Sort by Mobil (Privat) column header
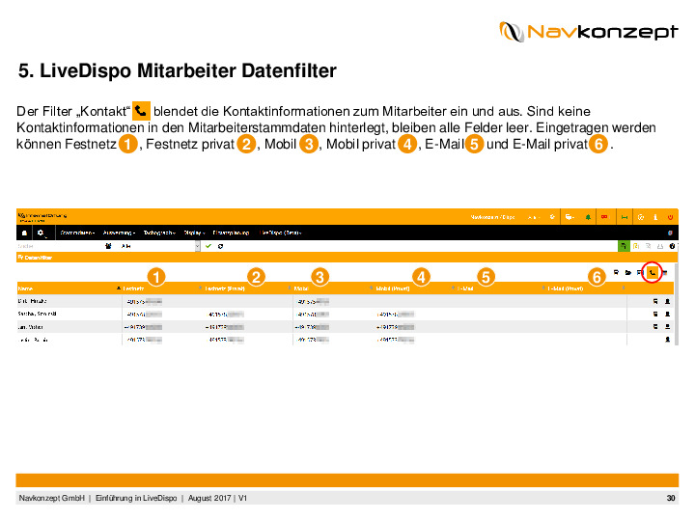 [x=393, y=288]
